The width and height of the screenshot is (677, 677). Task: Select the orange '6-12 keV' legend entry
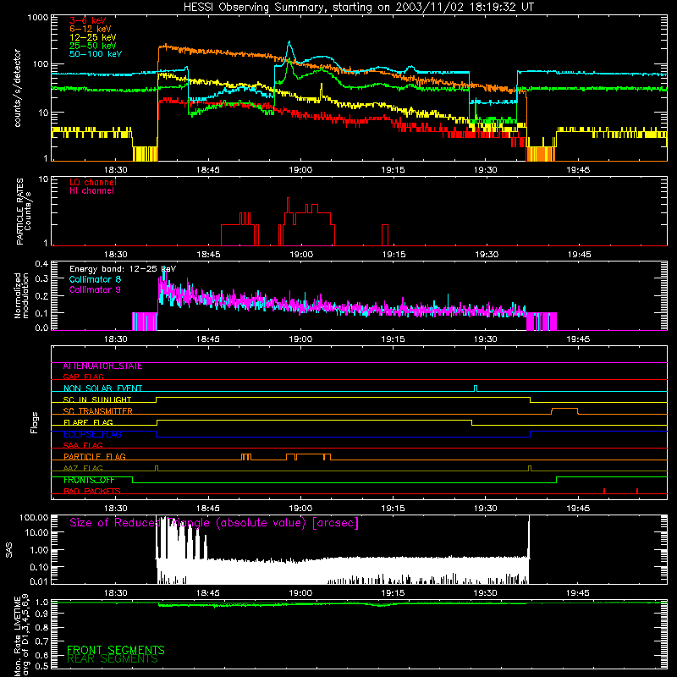click(91, 29)
